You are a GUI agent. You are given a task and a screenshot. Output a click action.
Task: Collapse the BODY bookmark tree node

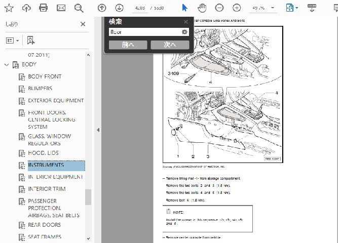(x=7, y=65)
